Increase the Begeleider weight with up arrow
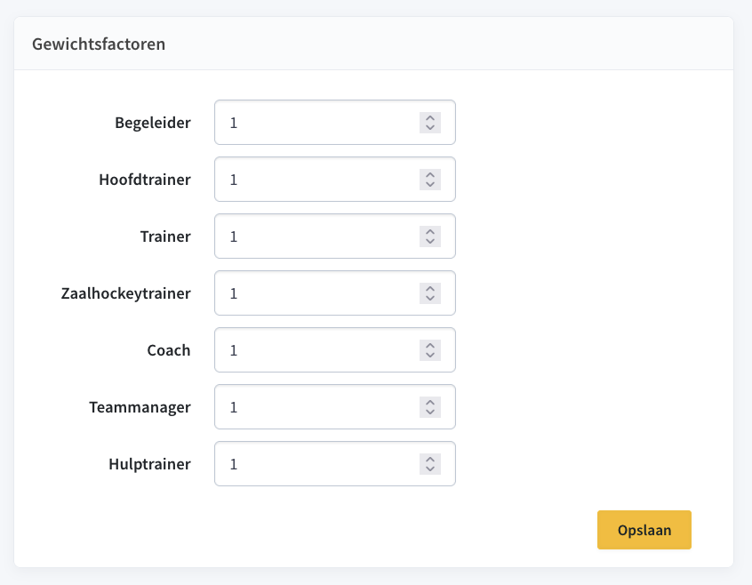This screenshot has height=585, width=752. [430, 117]
